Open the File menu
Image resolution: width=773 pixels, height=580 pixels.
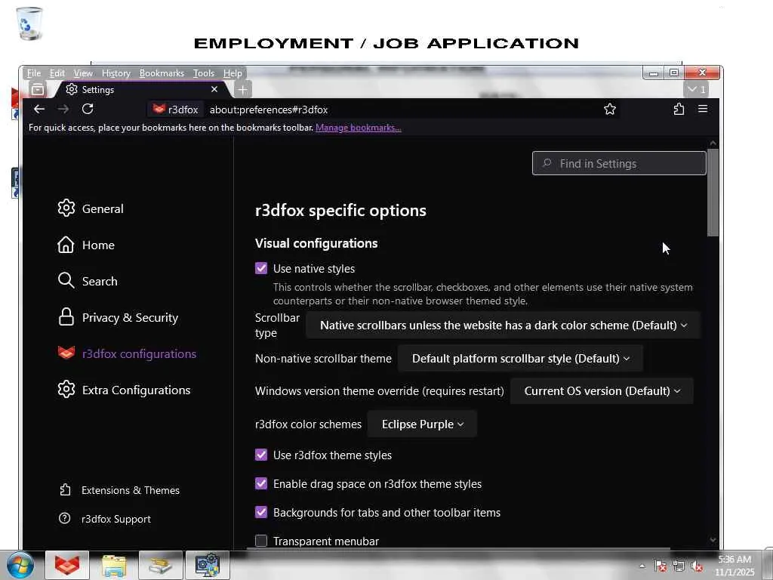click(34, 73)
